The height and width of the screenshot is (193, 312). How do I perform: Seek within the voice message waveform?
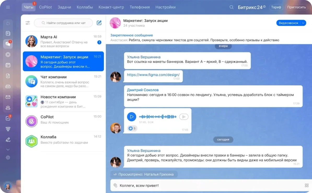point(158,117)
